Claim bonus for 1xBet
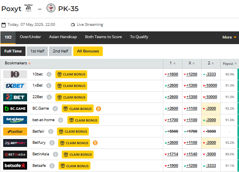The width and height of the screenshot is (239, 172). coord(71,86)
